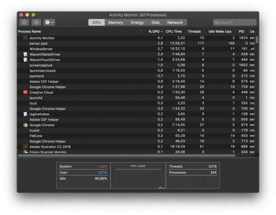Select the kernel_task row
The image size is (276, 215).
pos(136,43)
